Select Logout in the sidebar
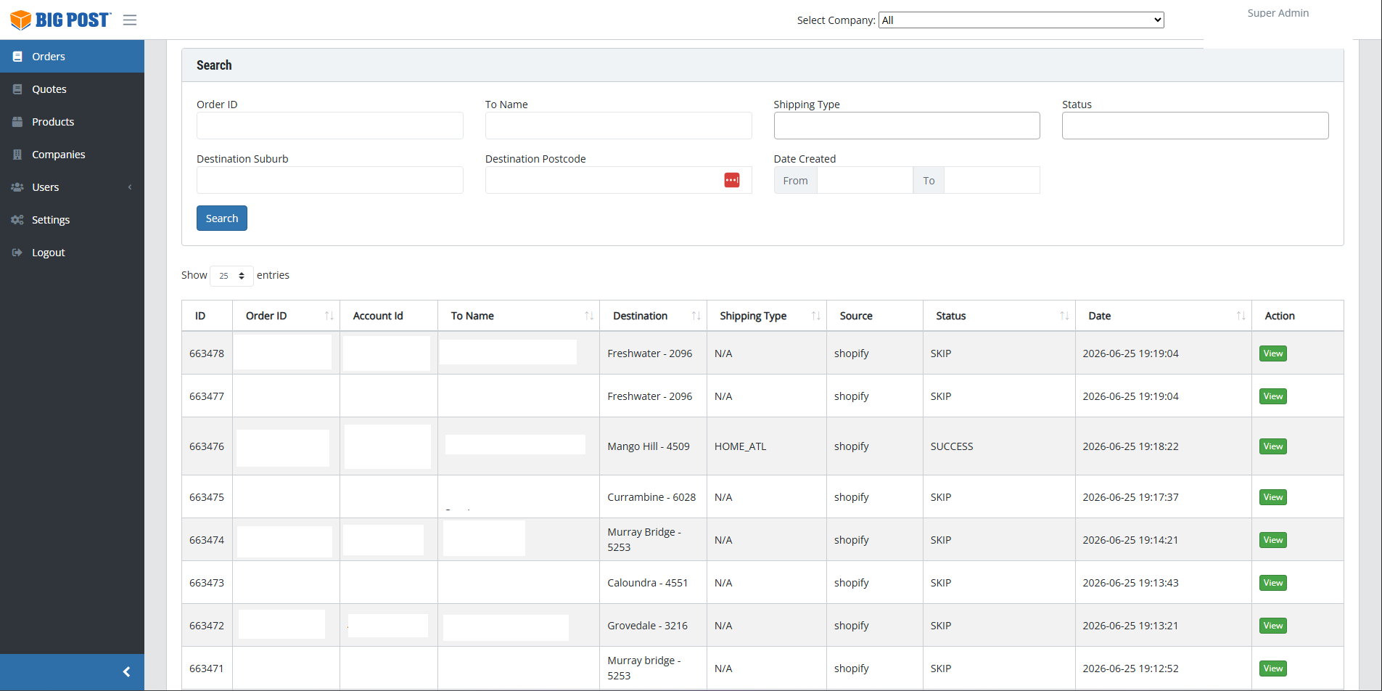 [x=72, y=253]
